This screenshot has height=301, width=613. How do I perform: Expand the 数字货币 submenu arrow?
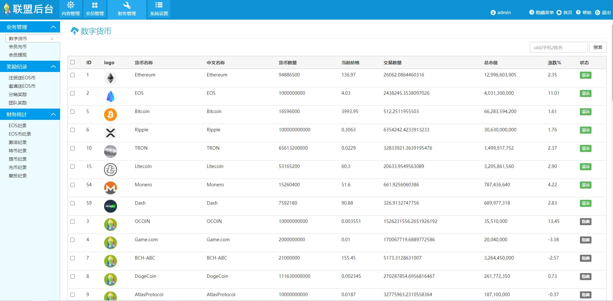(x=52, y=38)
